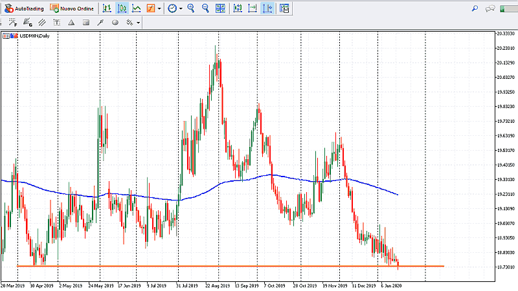518x291 pixels.
Task: Pick the rectangle shape tool
Action: click(x=85, y=22)
